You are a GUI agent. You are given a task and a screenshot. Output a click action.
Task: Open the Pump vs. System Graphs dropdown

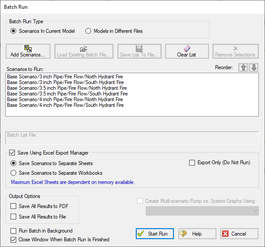pyautogui.click(x=202, y=211)
